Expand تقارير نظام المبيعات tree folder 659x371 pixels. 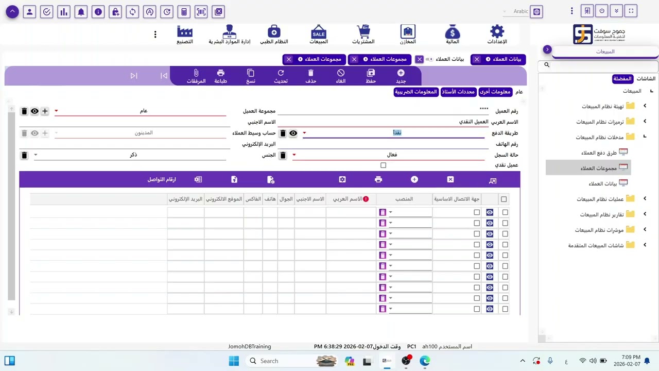point(645,214)
